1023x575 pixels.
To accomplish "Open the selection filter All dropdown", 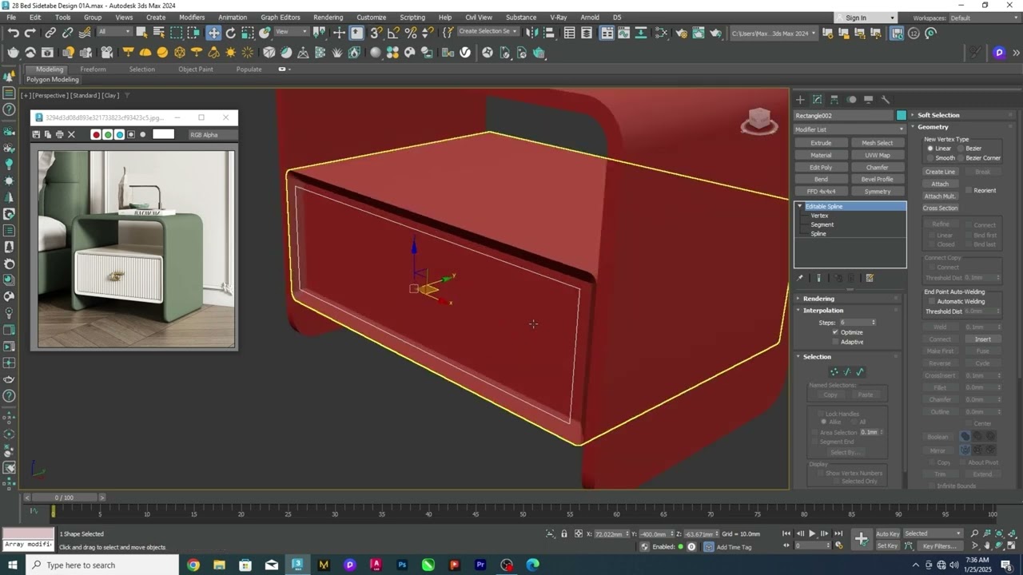I will click(x=114, y=32).
